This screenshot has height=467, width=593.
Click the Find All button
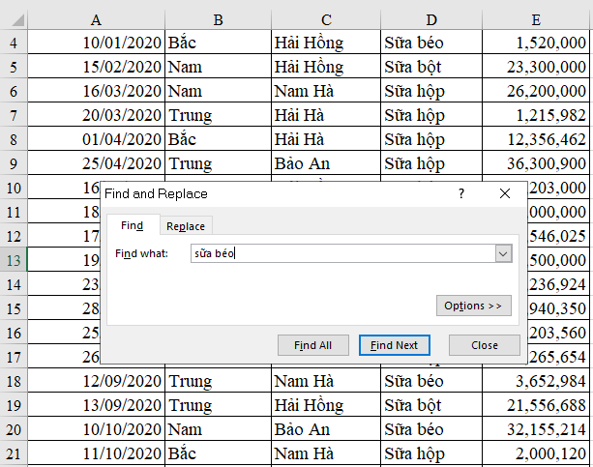click(312, 345)
